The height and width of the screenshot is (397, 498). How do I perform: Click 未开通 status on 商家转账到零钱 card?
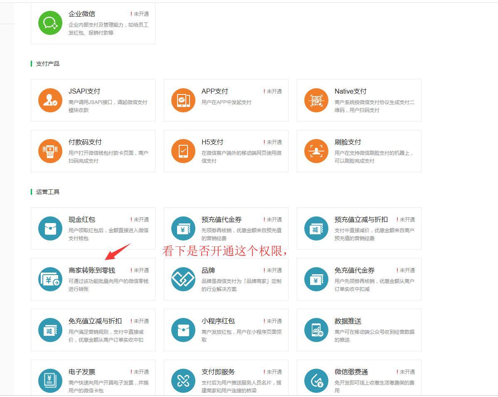(x=141, y=270)
